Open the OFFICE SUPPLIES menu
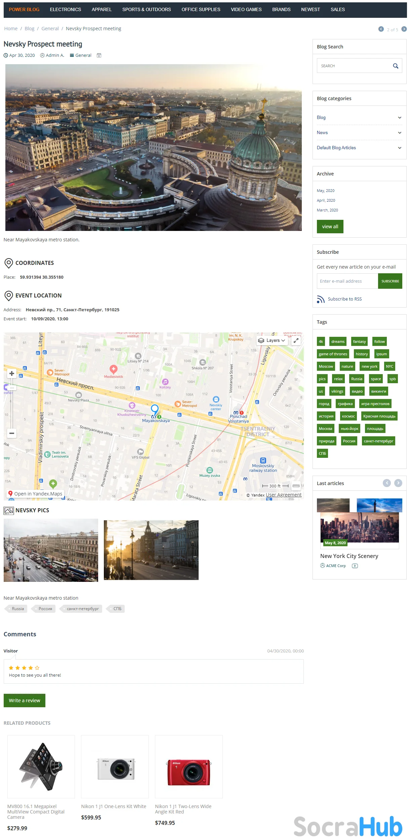Screen dimensions: 410x838 tap(201, 9)
